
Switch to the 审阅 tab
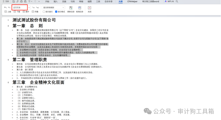pos(81,1)
